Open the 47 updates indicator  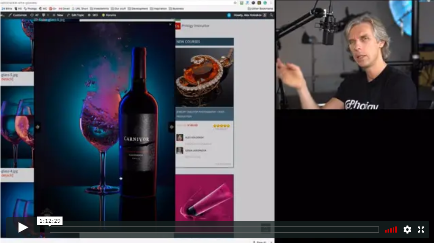tap(35, 15)
